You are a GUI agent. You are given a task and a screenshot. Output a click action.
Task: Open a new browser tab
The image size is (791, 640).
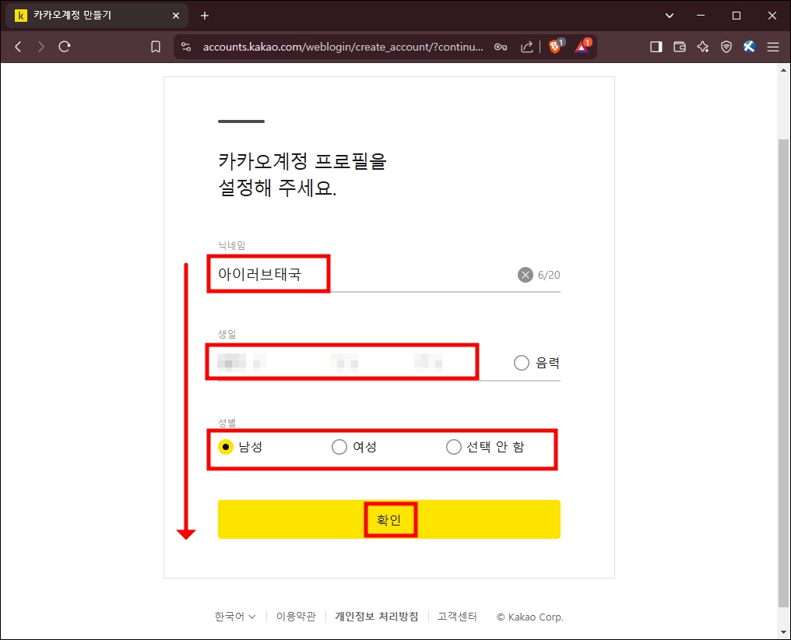point(204,16)
